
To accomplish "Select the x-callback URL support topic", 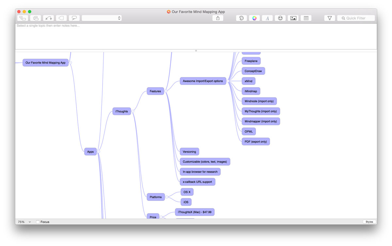I will coord(198,182).
